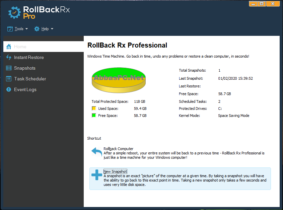Click the RollBack Rx Pro gear logo
Screen dimensions: 283x210
point(14,12)
